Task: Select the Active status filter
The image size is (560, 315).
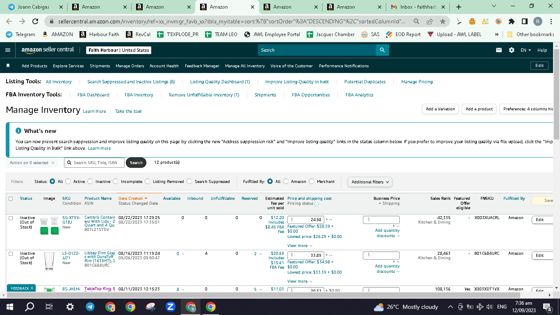Action: coord(68,181)
